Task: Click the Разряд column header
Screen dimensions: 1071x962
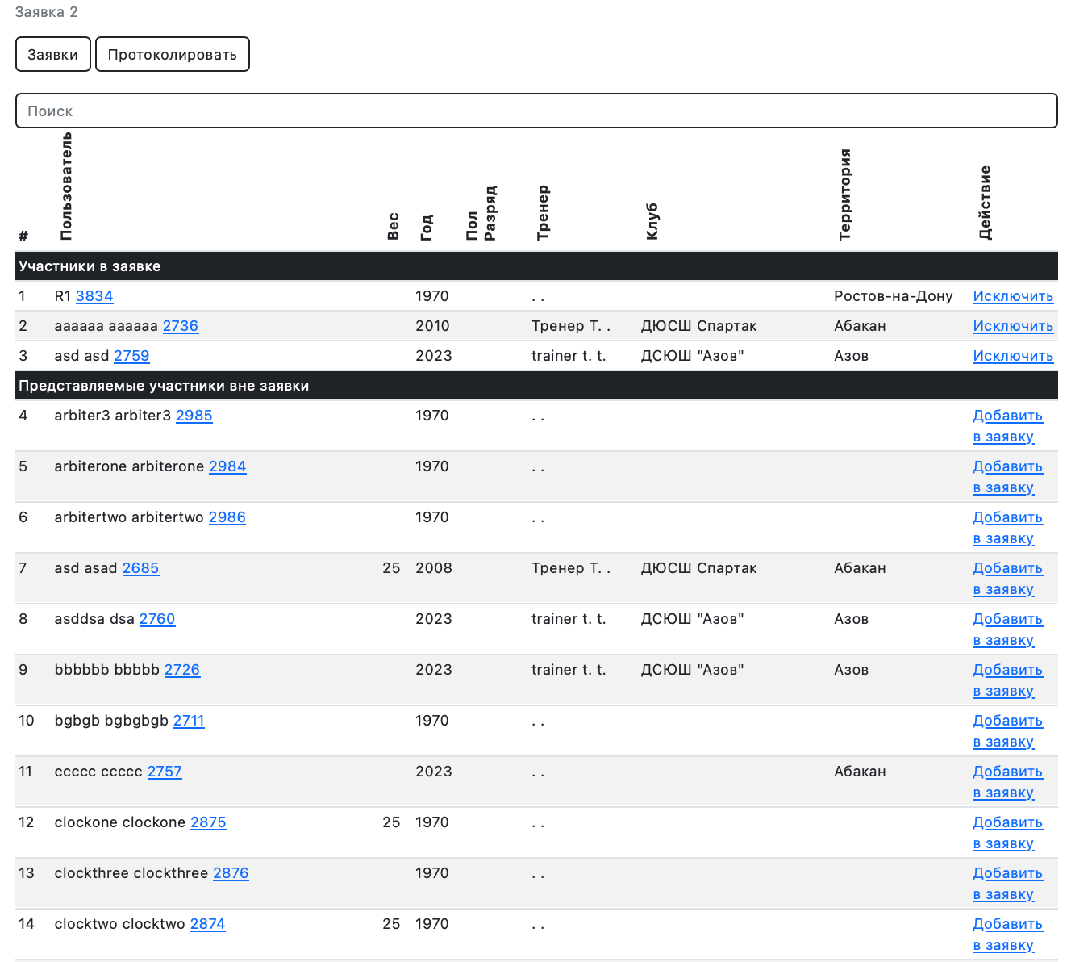Action: (x=490, y=213)
